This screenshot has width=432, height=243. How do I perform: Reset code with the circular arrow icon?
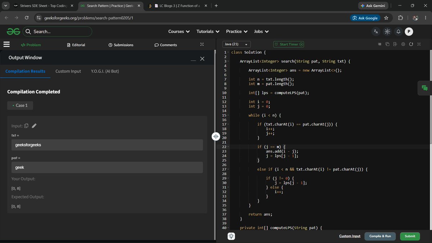click(x=411, y=44)
